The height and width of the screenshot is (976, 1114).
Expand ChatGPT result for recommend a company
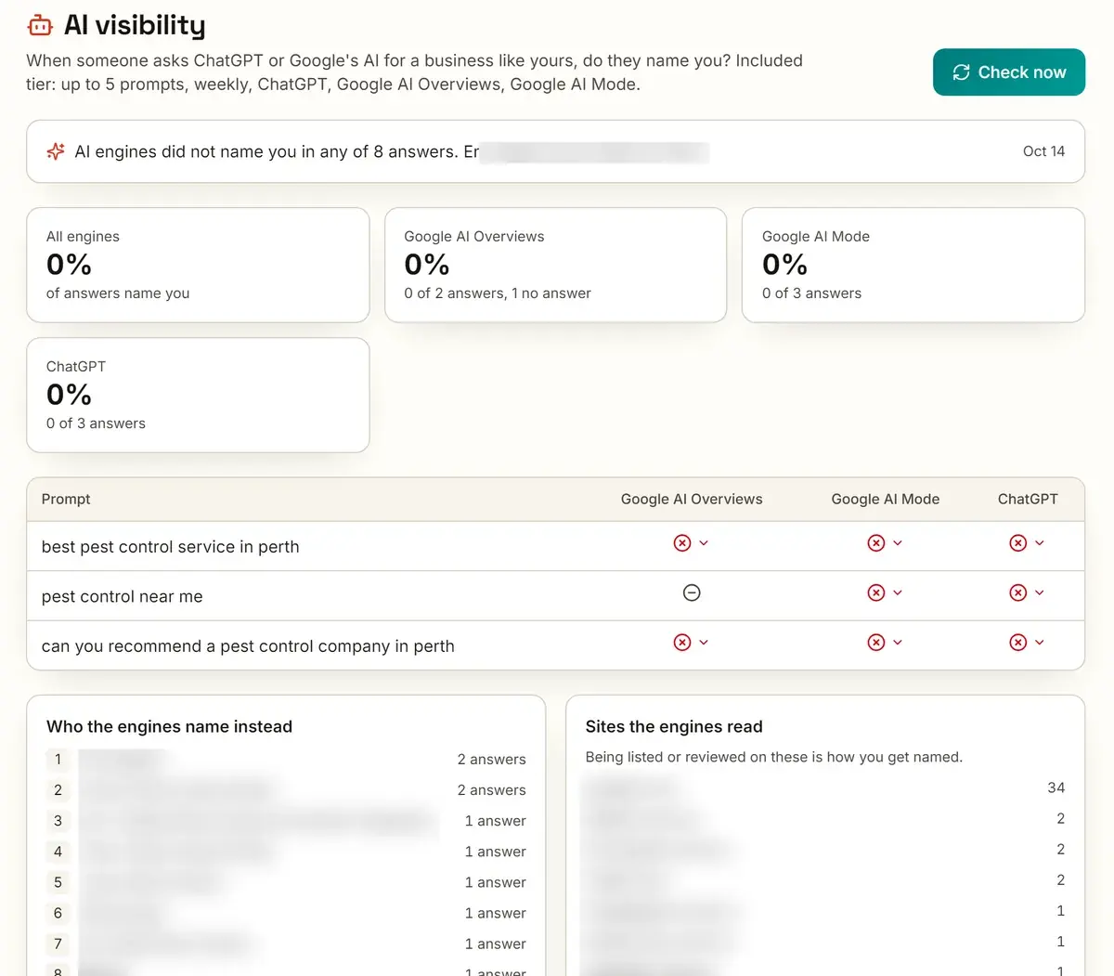point(1040,643)
